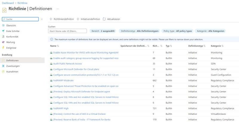Click the plus icon for Initiativendefinition
This screenshot has width=239, height=122.
pos(78,19)
